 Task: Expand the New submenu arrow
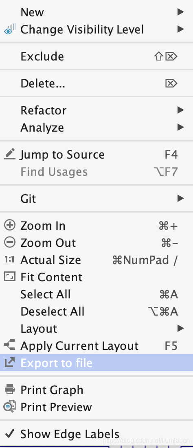point(180,12)
